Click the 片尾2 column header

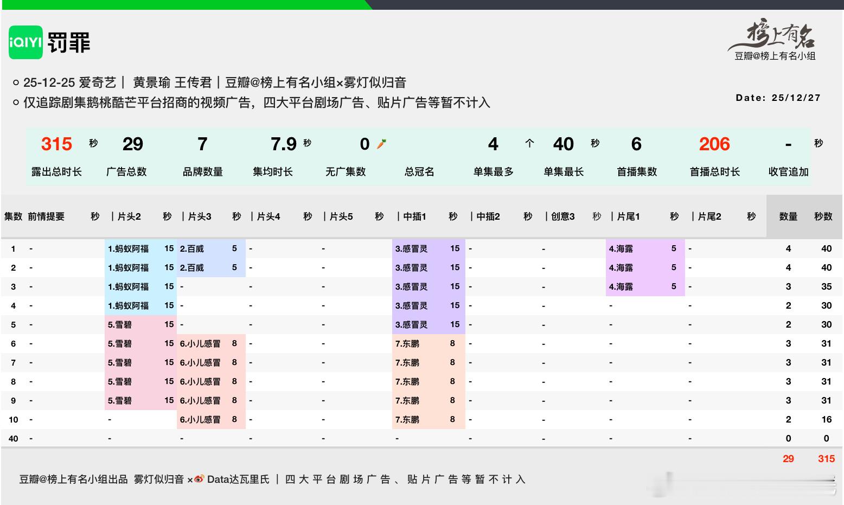[709, 216]
